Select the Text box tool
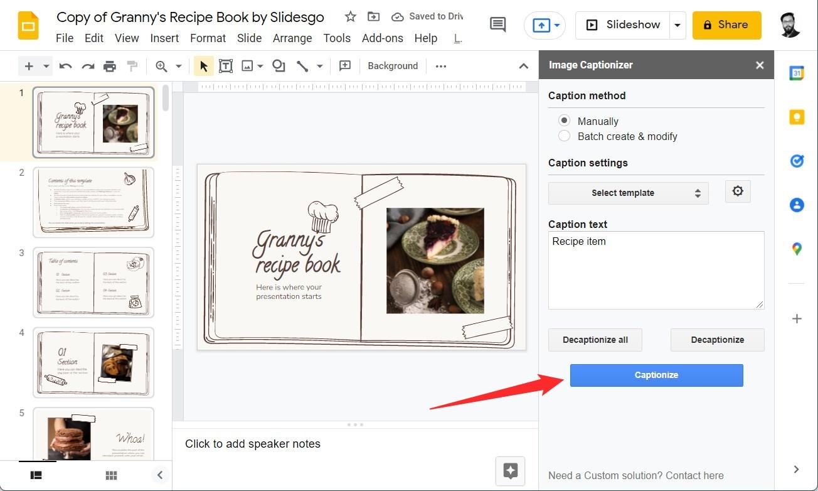This screenshot has width=818, height=491. pyautogui.click(x=226, y=65)
